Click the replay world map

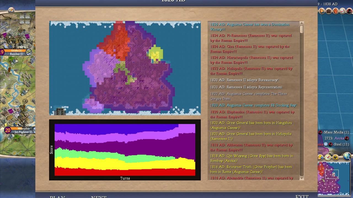pyautogui.click(x=125, y=68)
